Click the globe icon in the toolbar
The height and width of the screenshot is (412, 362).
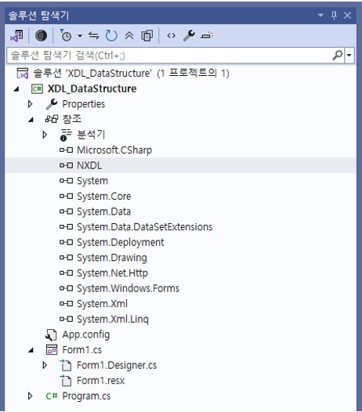[41, 35]
